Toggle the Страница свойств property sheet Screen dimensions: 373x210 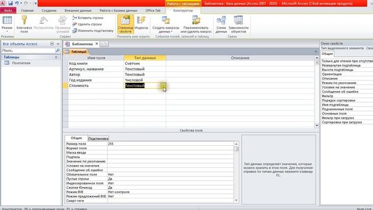(125, 24)
